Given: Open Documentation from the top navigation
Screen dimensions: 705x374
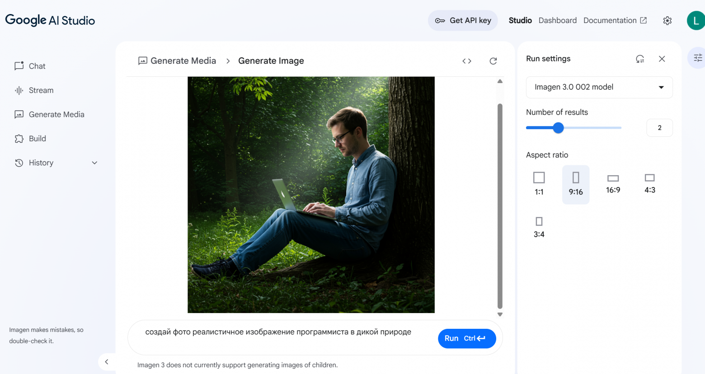Looking at the screenshot, I should (611, 20).
